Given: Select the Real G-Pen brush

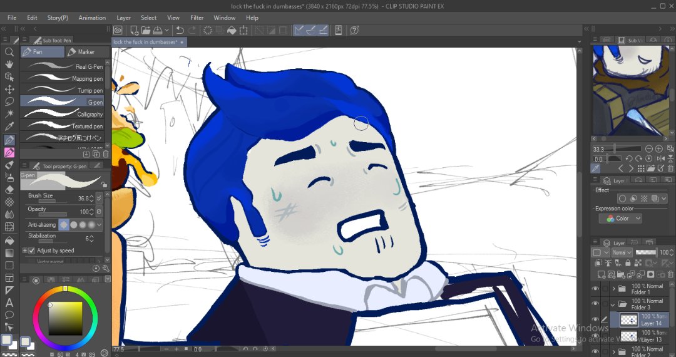Looking at the screenshot, I should point(62,66).
